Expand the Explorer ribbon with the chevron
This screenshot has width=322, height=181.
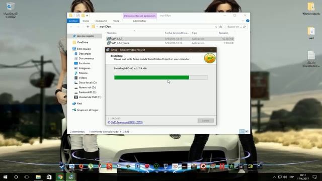pos(243,21)
